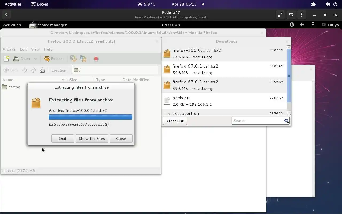The height and width of the screenshot is (214, 342).
Task: Sort by the Size column header
Action: [x=80, y=80]
